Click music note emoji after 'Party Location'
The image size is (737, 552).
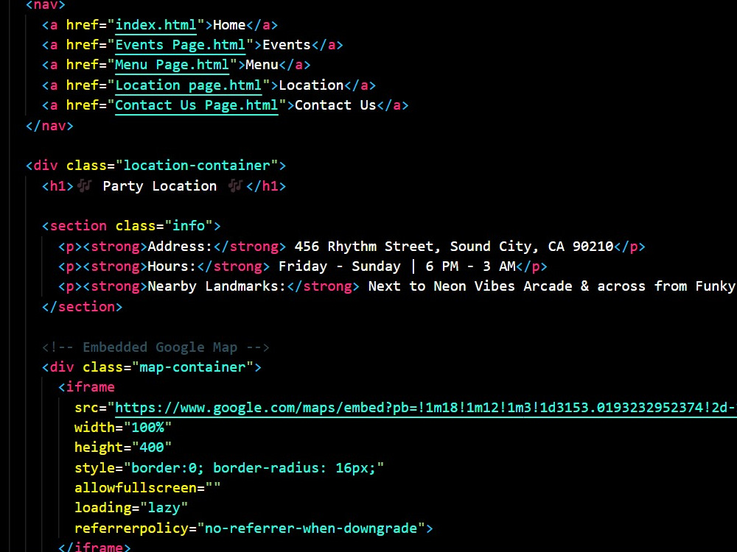(x=235, y=186)
